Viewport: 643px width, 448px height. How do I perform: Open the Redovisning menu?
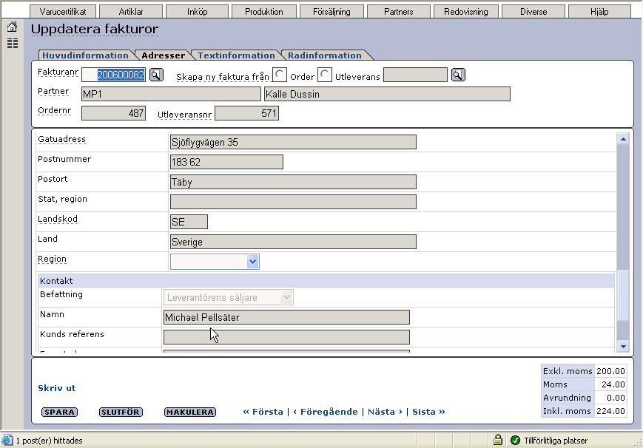click(x=466, y=12)
